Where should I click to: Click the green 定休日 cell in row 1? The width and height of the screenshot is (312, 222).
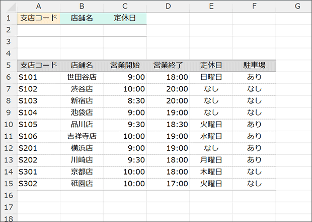(125, 18)
